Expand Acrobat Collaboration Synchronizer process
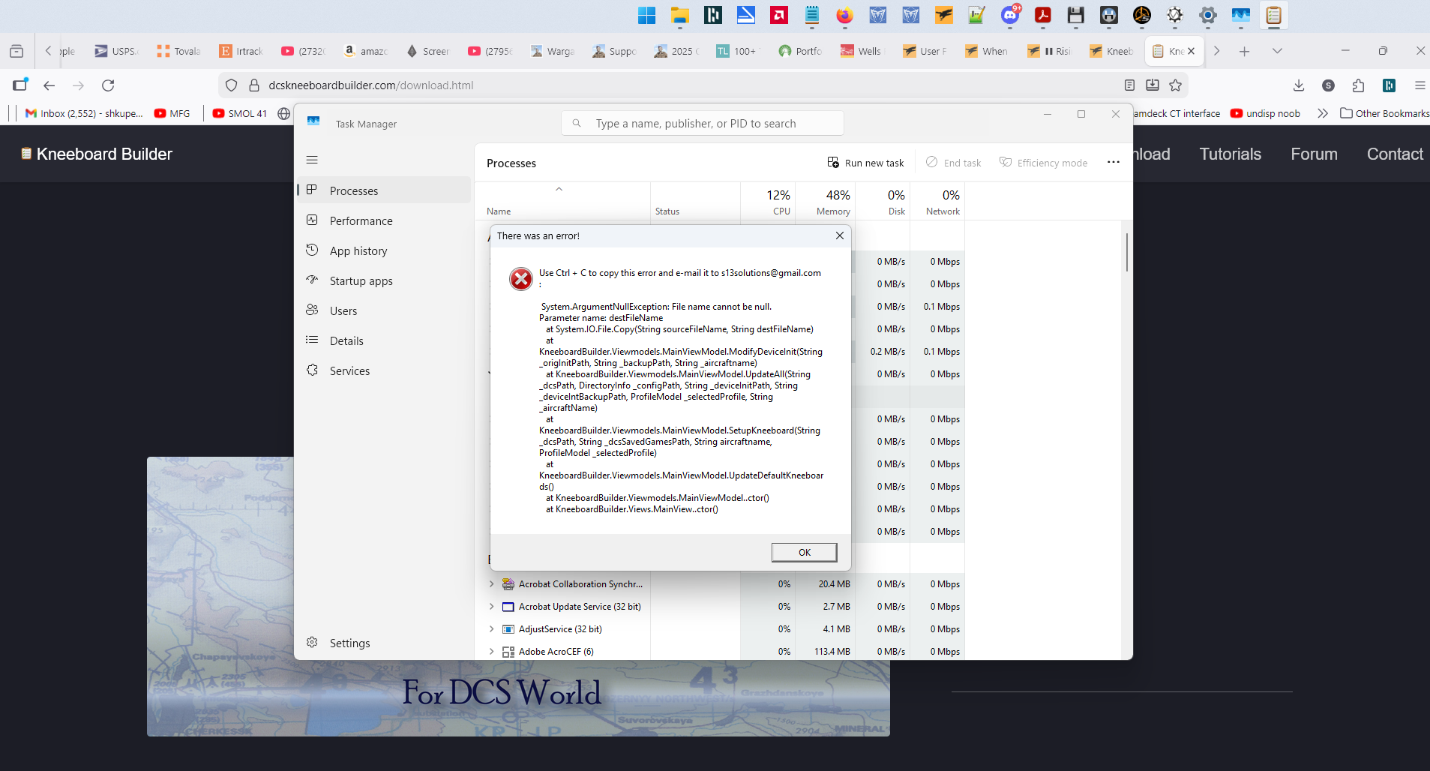 [x=491, y=583]
